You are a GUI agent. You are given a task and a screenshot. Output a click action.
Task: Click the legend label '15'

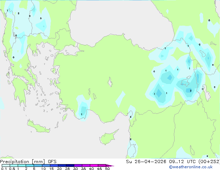(x=51, y=169)
